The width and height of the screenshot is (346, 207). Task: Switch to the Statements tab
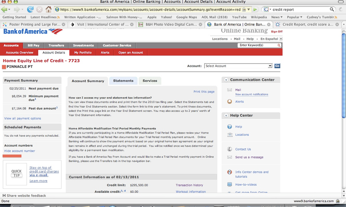123,81
